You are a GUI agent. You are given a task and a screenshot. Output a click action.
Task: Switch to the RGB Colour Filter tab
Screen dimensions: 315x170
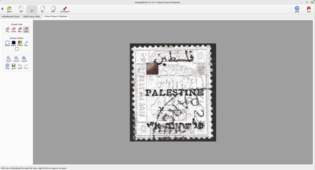coord(32,16)
